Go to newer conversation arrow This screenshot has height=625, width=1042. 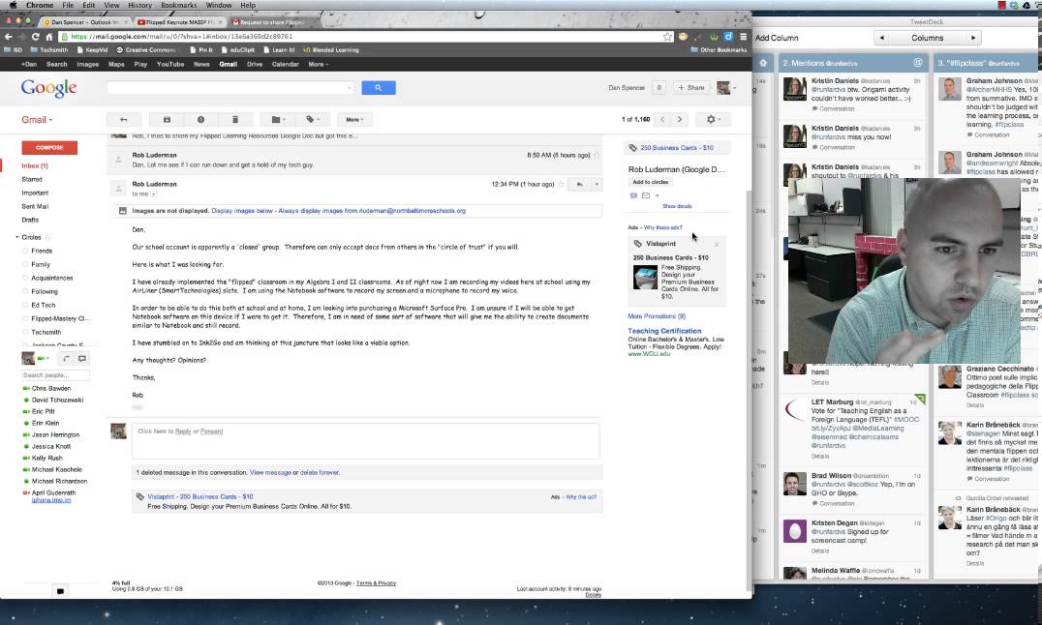coord(662,120)
